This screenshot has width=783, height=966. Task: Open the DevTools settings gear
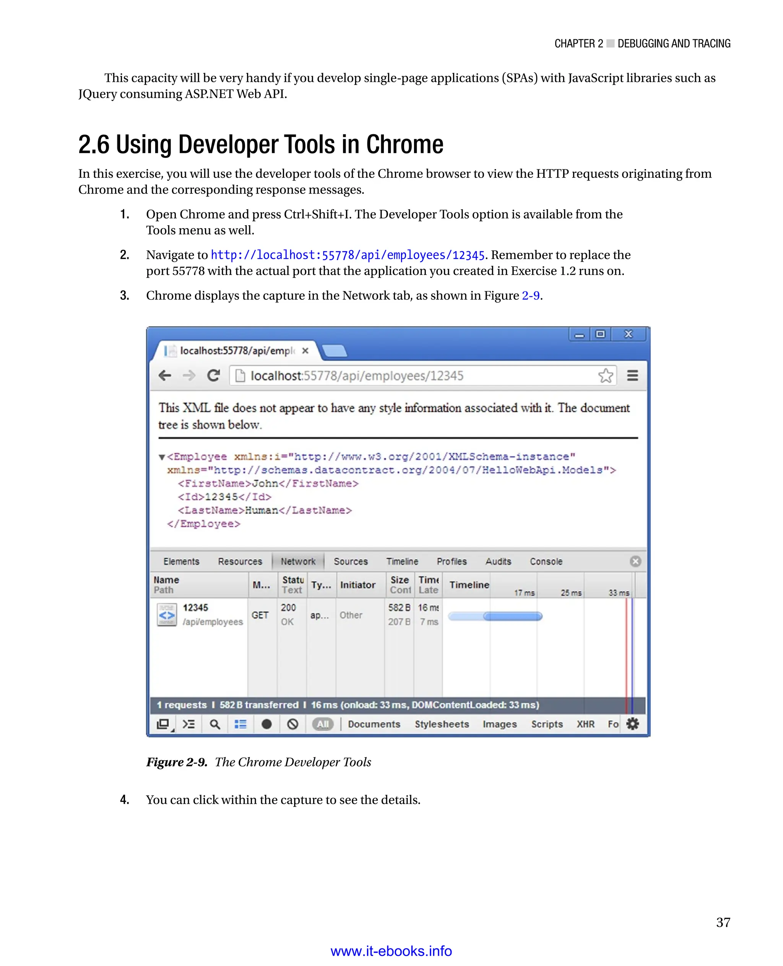pyautogui.click(x=632, y=724)
